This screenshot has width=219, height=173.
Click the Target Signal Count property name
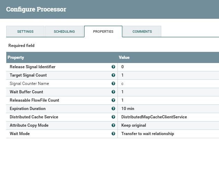pos(28,75)
